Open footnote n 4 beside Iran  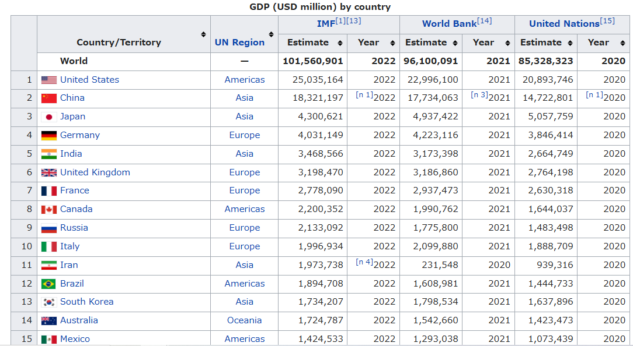point(364,262)
